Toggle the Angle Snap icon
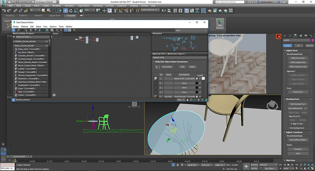315x171 pixels. click(x=121, y=11)
